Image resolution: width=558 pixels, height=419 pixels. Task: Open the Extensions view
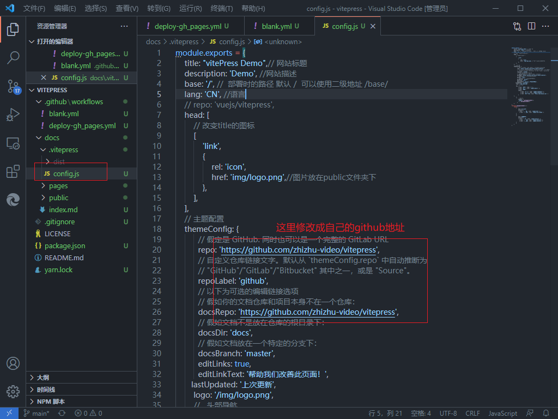pyautogui.click(x=13, y=171)
